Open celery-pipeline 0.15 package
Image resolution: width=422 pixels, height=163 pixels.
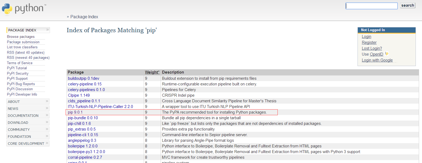click(85, 84)
